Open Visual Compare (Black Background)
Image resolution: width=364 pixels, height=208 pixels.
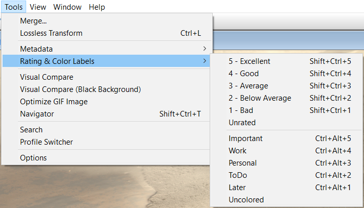click(80, 89)
